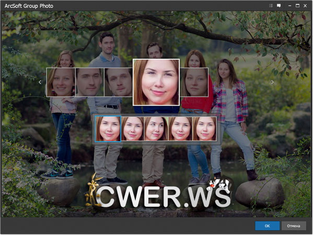Viewport: 313px width, 235px height.
Task: Select the second face thumbnail, tall man
Action: (x=90, y=82)
